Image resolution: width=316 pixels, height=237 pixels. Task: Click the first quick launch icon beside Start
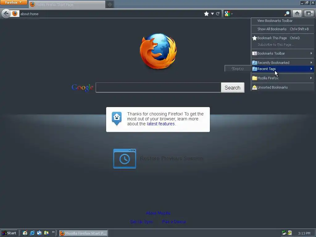25,233
